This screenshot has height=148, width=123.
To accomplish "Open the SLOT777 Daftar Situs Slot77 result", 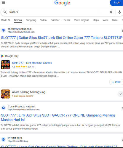I will 62,38.
